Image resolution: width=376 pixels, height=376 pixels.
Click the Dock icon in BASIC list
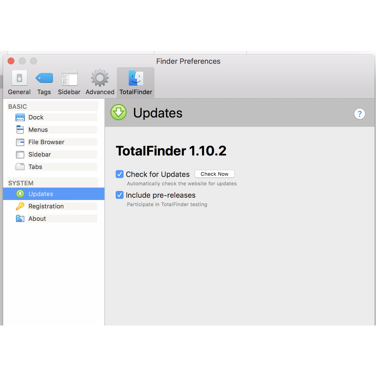tap(20, 117)
